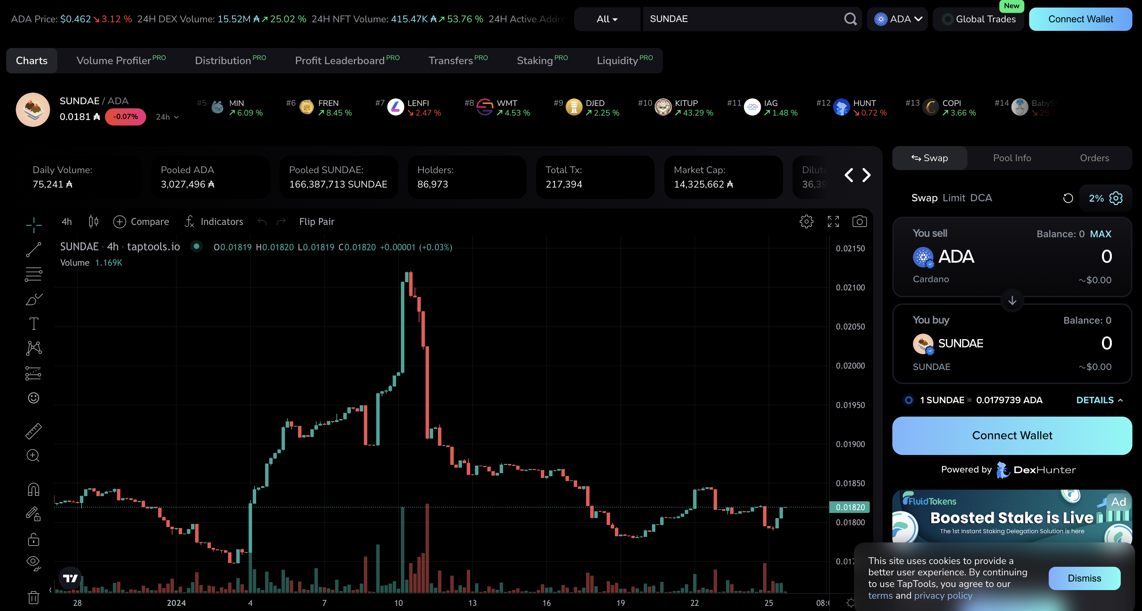Viewport: 1142px width, 611px height.
Task: Lock all drawings on the chart
Action: [33, 539]
